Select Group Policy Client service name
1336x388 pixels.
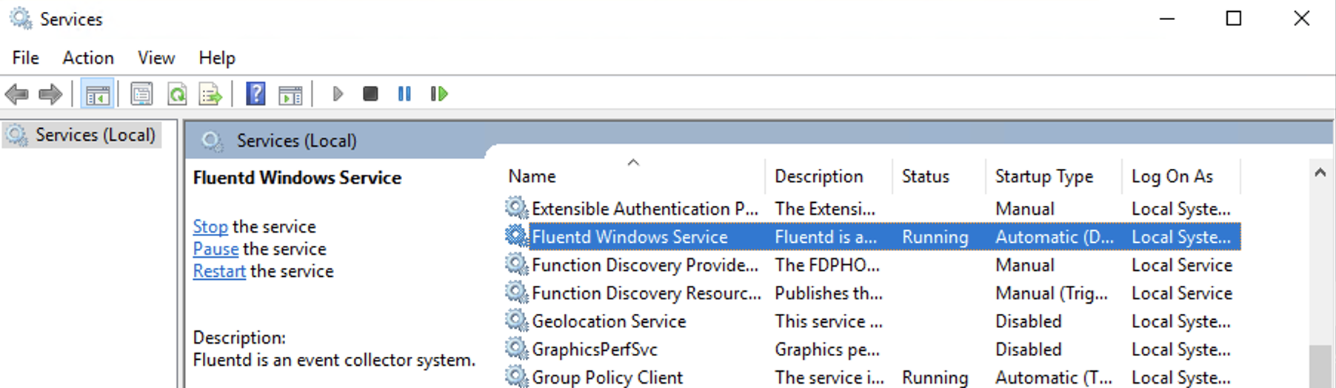tap(607, 378)
